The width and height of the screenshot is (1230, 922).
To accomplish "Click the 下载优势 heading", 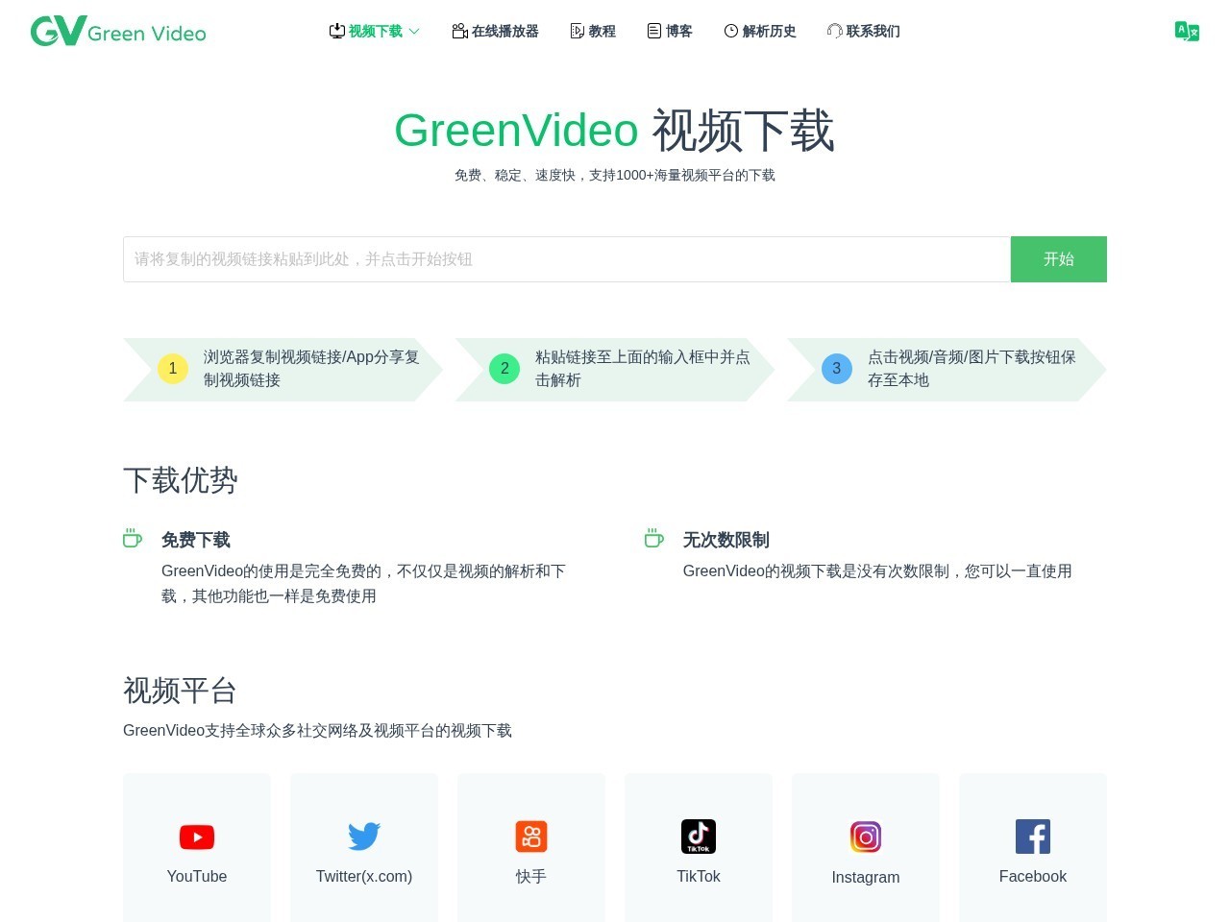I will [181, 480].
